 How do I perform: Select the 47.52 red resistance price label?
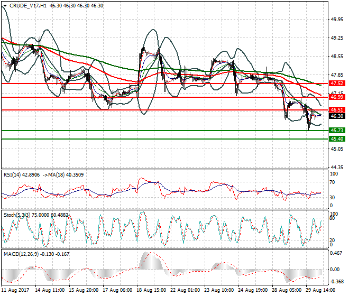[x=337, y=84]
